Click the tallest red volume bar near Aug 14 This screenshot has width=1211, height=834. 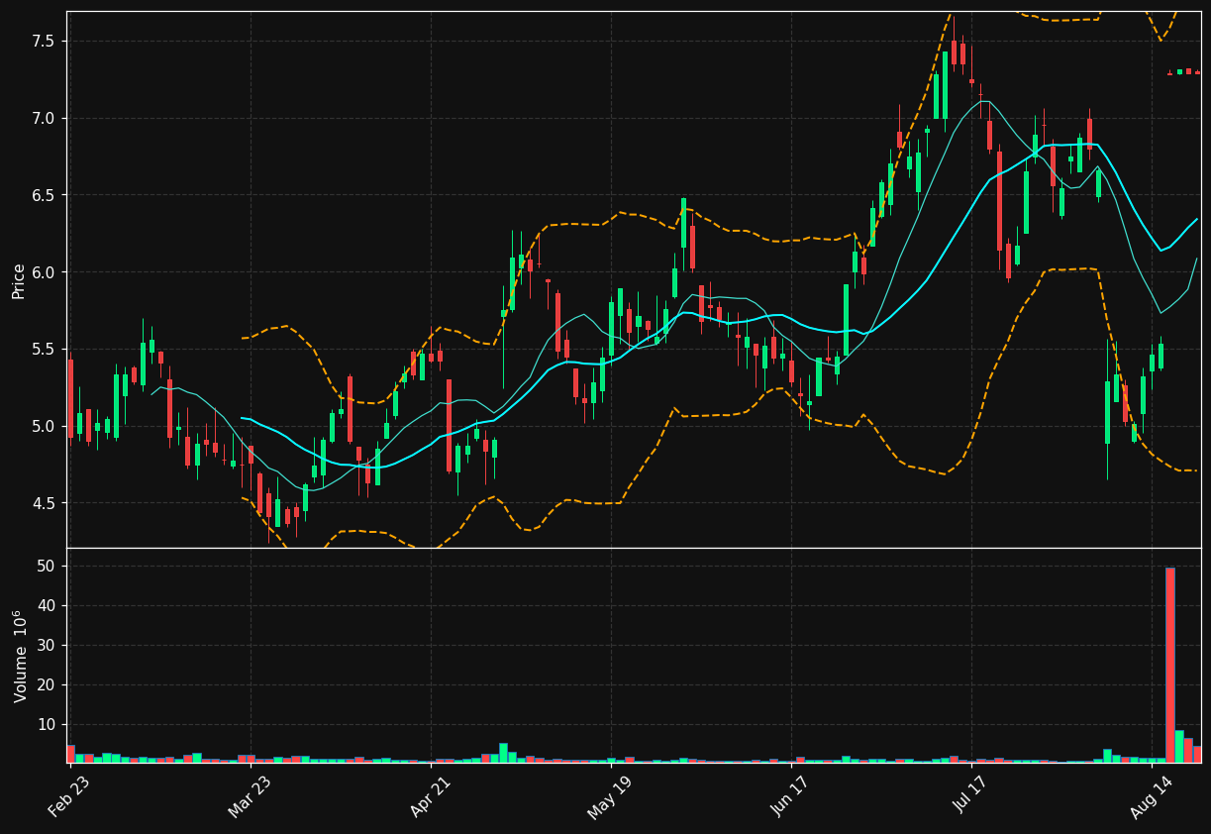pyautogui.click(x=1169, y=665)
